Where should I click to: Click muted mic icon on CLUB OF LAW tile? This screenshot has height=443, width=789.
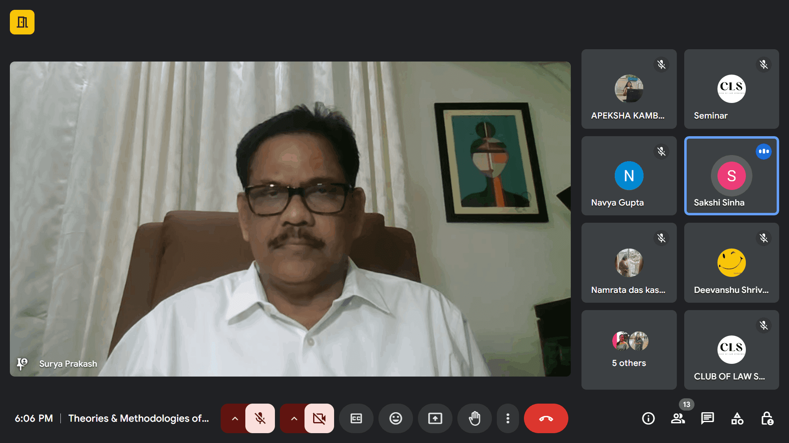[764, 325]
